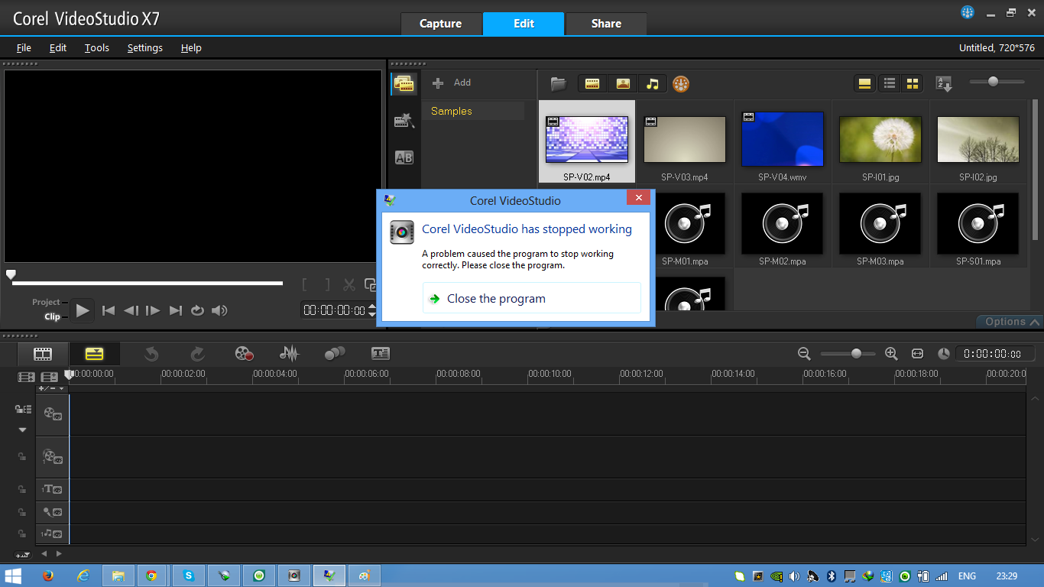The width and height of the screenshot is (1044, 587).
Task: Switch to the Share tab
Action: (605, 24)
